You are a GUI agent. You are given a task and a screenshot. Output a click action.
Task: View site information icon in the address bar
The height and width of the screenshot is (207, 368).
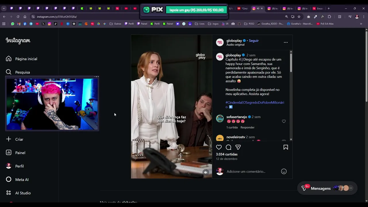pos(33,17)
